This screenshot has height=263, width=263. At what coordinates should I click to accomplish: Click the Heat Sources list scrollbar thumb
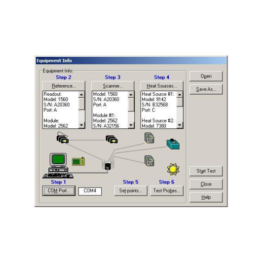(x=180, y=102)
